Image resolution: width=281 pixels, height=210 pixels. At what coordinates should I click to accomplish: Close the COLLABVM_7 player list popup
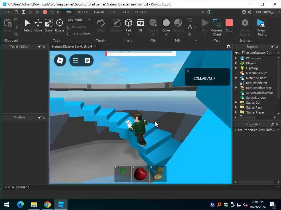[x=188, y=71]
